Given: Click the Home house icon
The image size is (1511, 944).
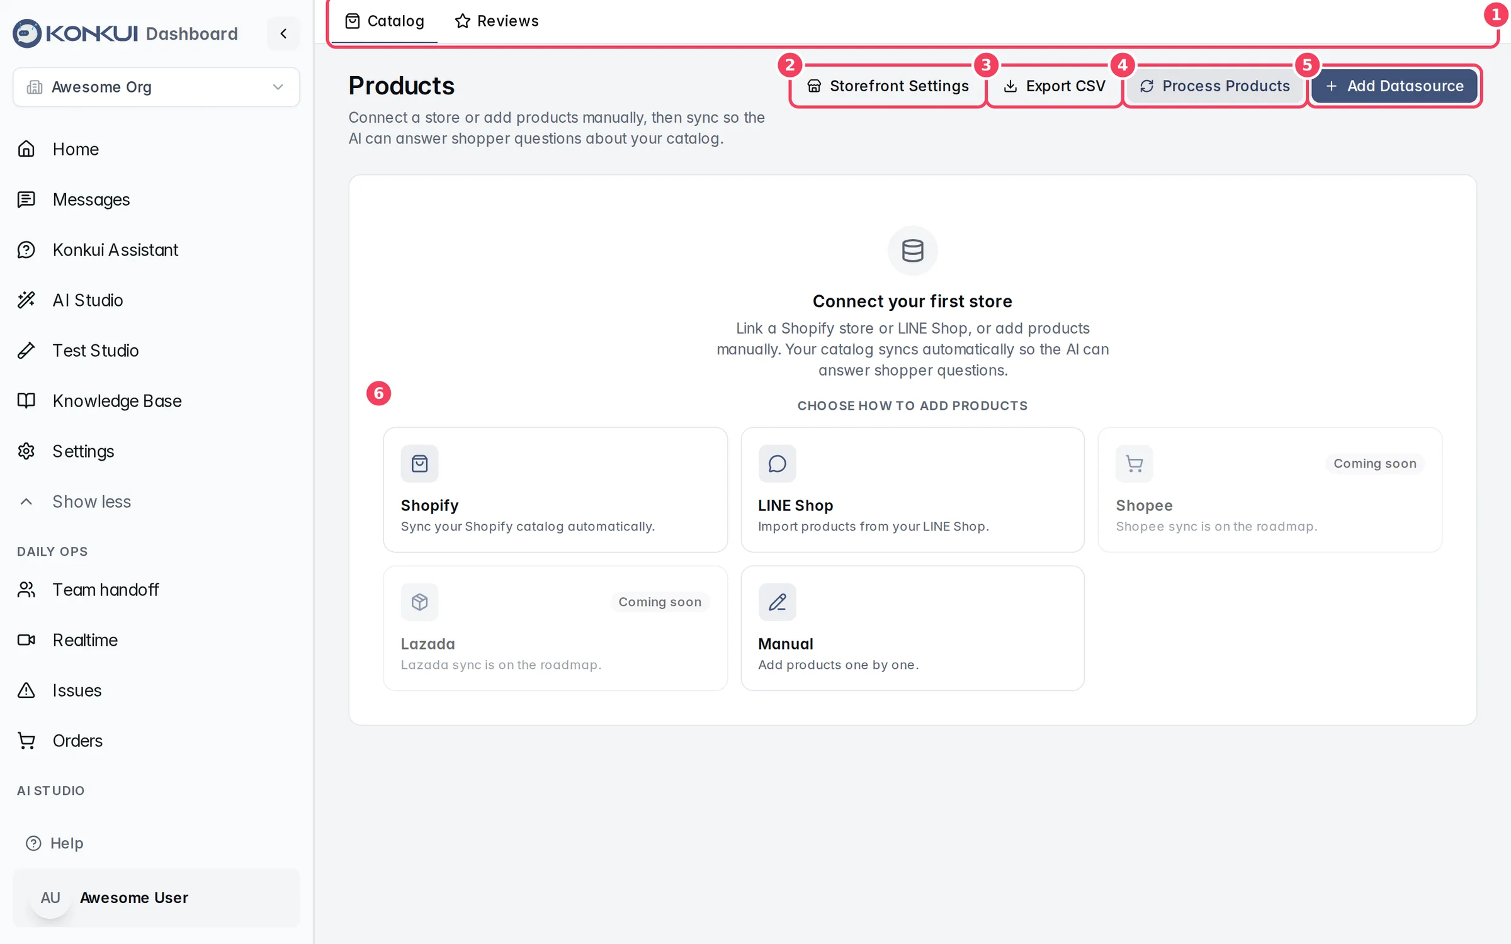Looking at the screenshot, I should (26, 149).
